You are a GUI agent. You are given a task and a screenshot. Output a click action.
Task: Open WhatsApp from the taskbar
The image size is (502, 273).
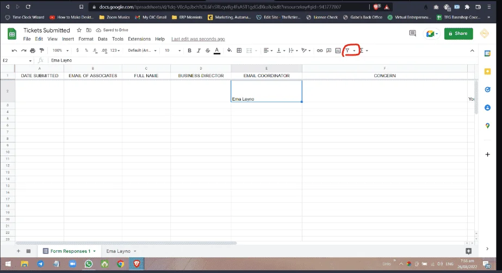(x=89, y=264)
